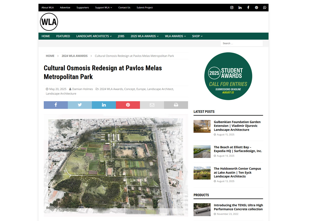Viewport: 317px width, 221px height.
Task: Open WLA LinkedIn icon in top bar
Action: pos(240,8)
